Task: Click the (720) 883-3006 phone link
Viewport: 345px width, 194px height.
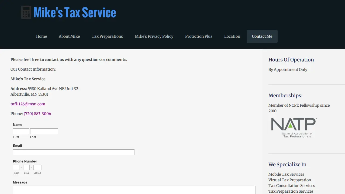Action: click(37, 114)
